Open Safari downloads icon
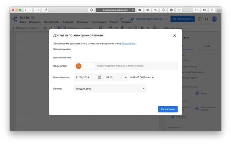Image resolution: width=231 pixels, height=144 pixels. click(204, 10)
